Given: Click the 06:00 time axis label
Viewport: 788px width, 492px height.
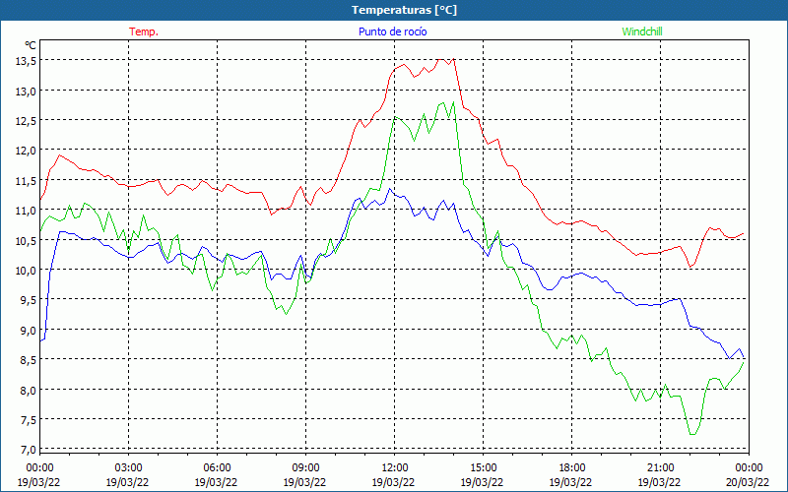Looking at the screenshot, I should pos(217,468).
